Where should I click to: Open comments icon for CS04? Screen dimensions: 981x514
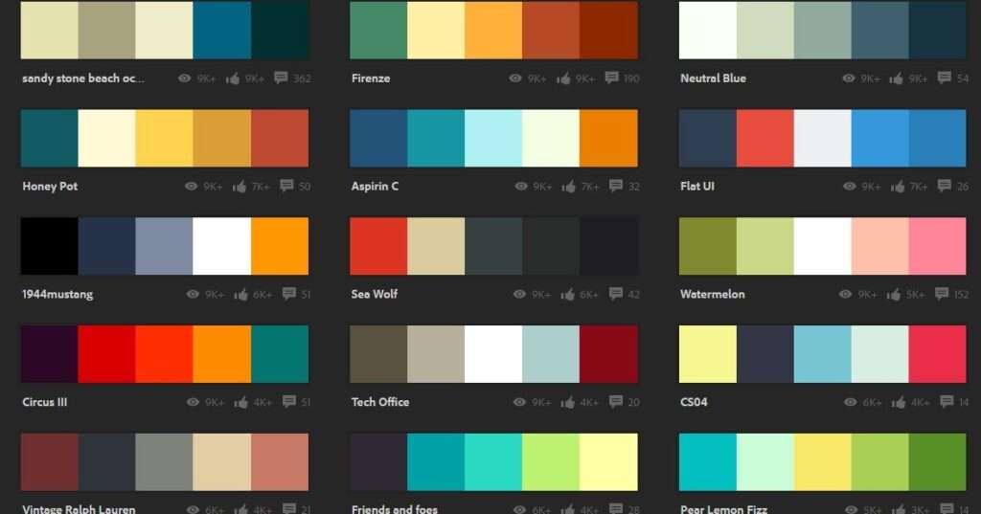[x=947, y=402]
